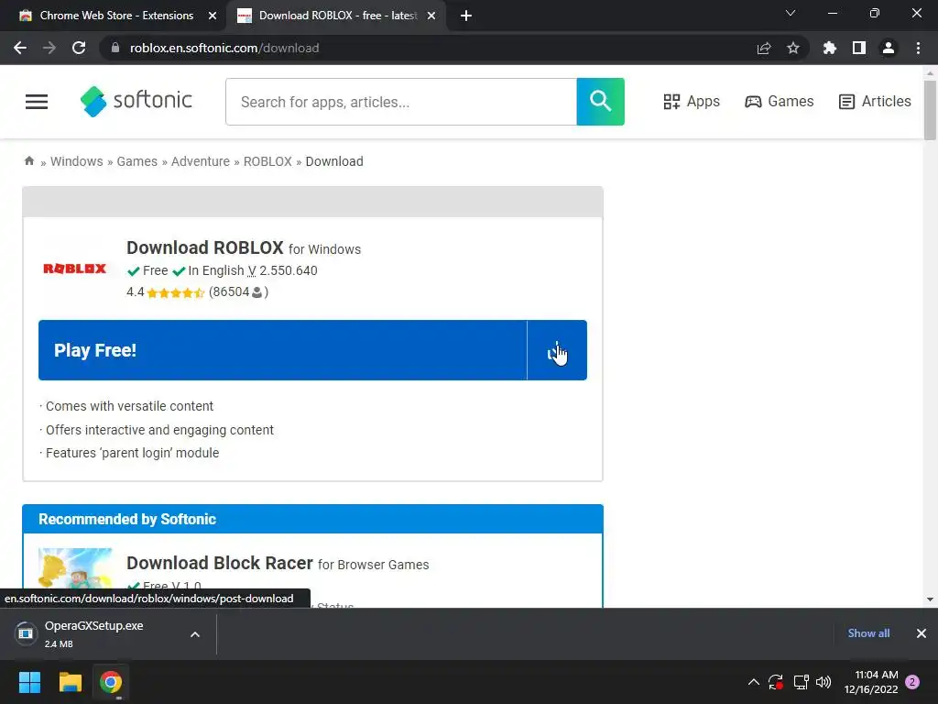Image resolution: width=938 pixels, height=704 pixels.
Task: Open the Extensions puzzle icon
Action: [829, 48]
